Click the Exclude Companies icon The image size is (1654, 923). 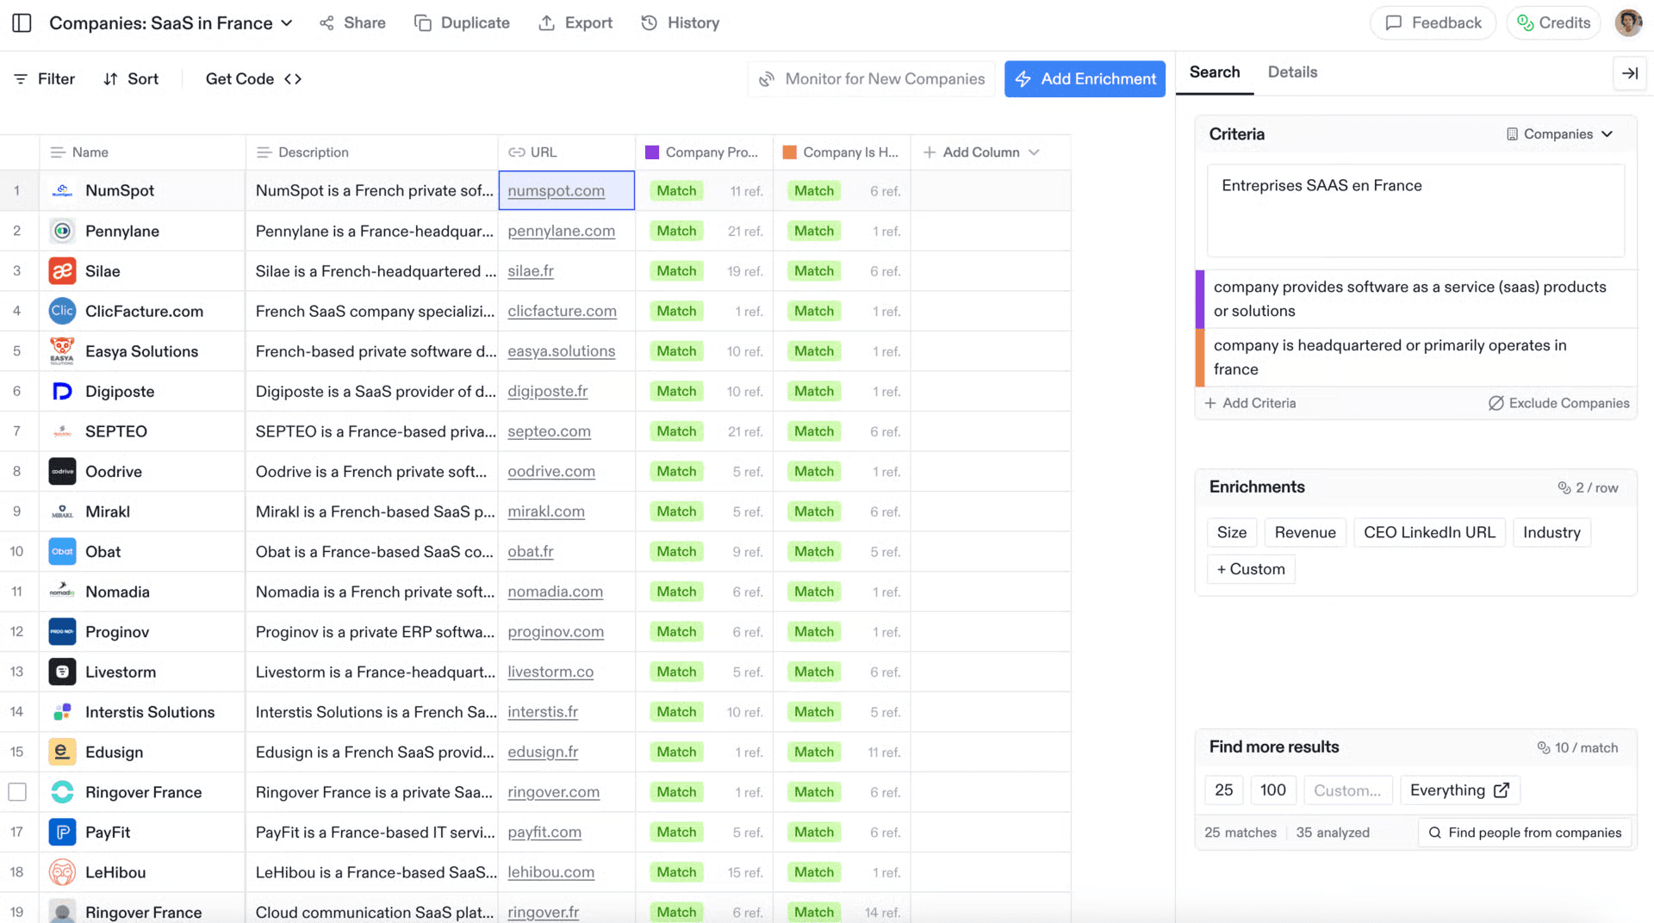1496,403
